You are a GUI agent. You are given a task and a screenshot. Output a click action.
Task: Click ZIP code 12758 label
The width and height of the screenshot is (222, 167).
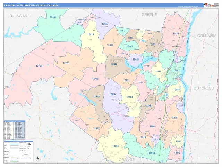39,66
